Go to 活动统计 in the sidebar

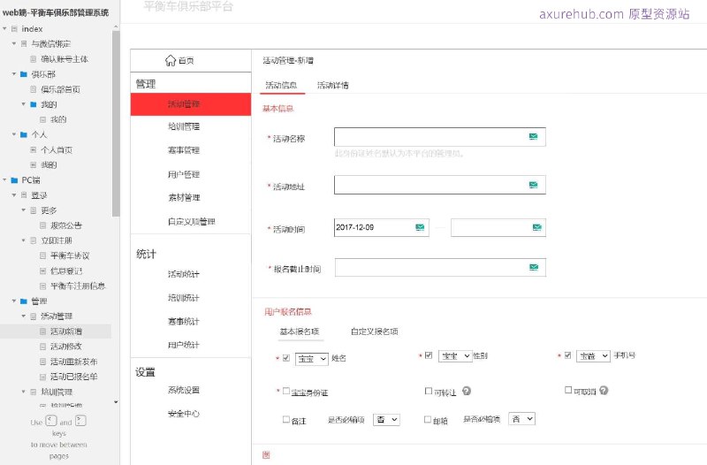[184, 274]
